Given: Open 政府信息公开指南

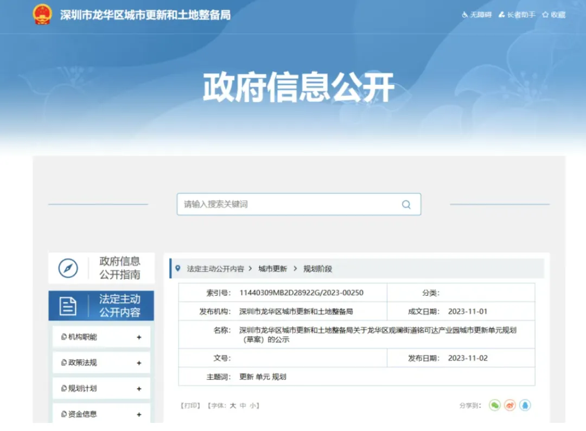Looking at the screenshot, I should pyautogui.click(x=101, y=268).
